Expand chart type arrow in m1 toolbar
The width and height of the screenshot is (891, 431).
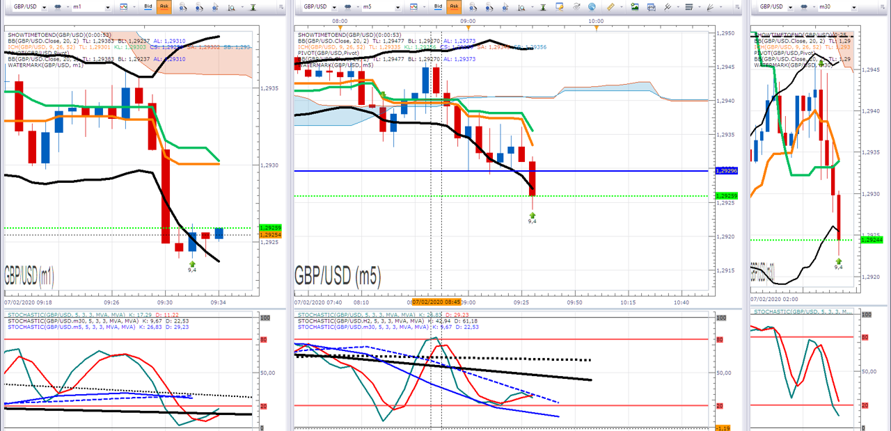134,6
